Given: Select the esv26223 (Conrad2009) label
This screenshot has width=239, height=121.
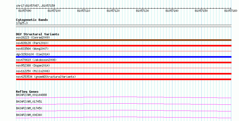Looking at the screenshot, I should coord(33,37).
